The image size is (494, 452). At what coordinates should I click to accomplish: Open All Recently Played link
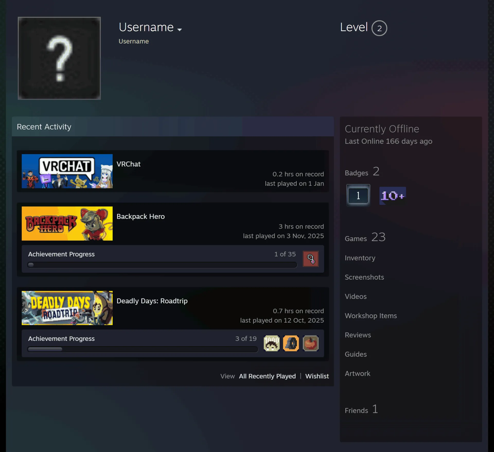(x=267, y=376)
